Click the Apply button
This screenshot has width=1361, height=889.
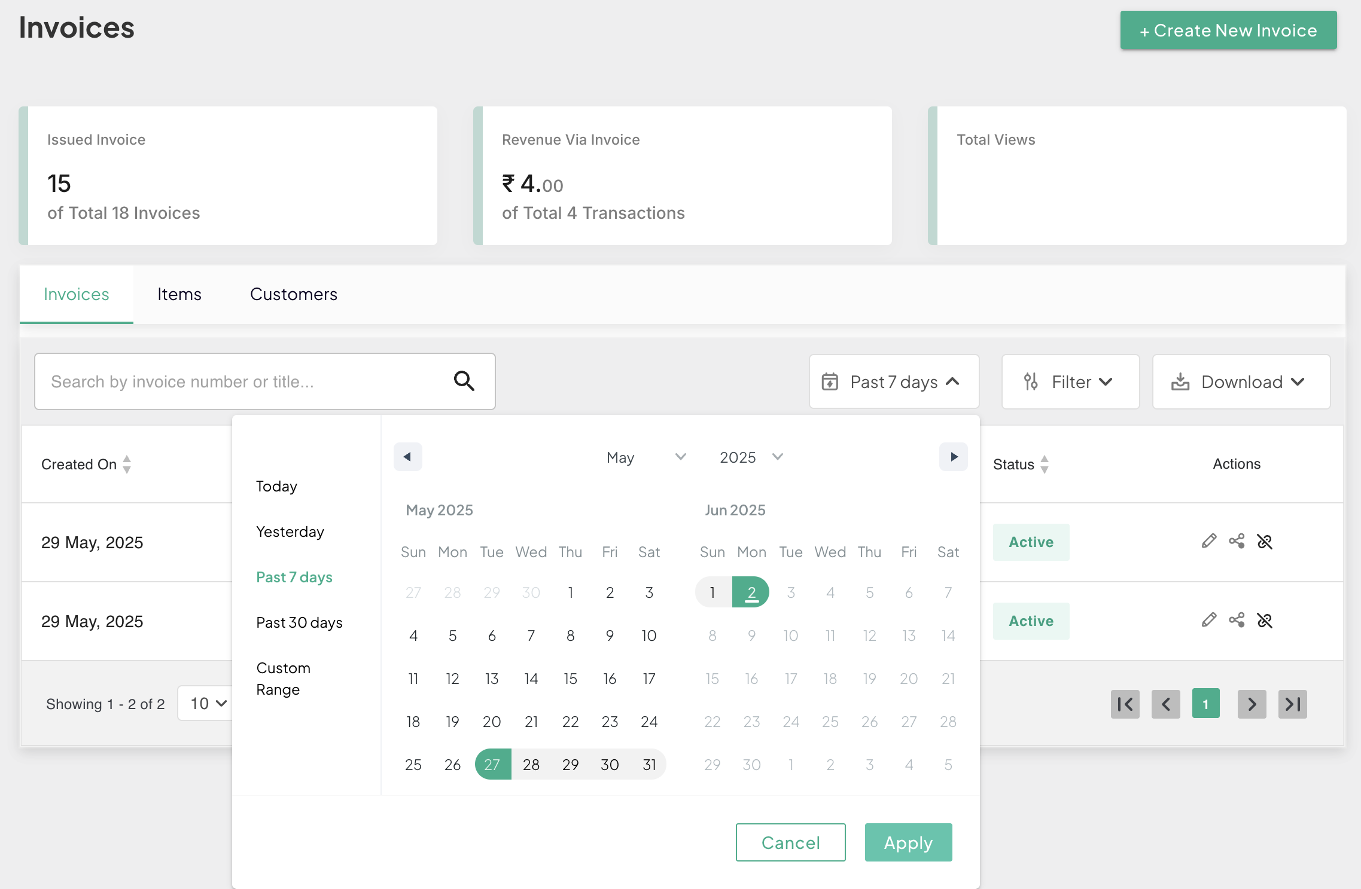(x=908, y=842)
